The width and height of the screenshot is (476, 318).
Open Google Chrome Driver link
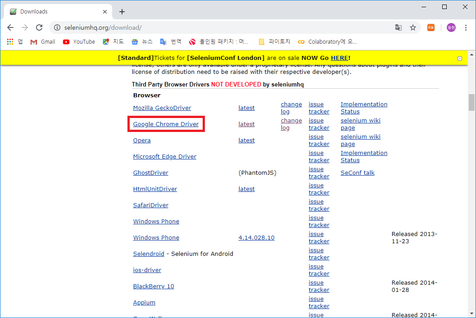(x=166, y=124)
